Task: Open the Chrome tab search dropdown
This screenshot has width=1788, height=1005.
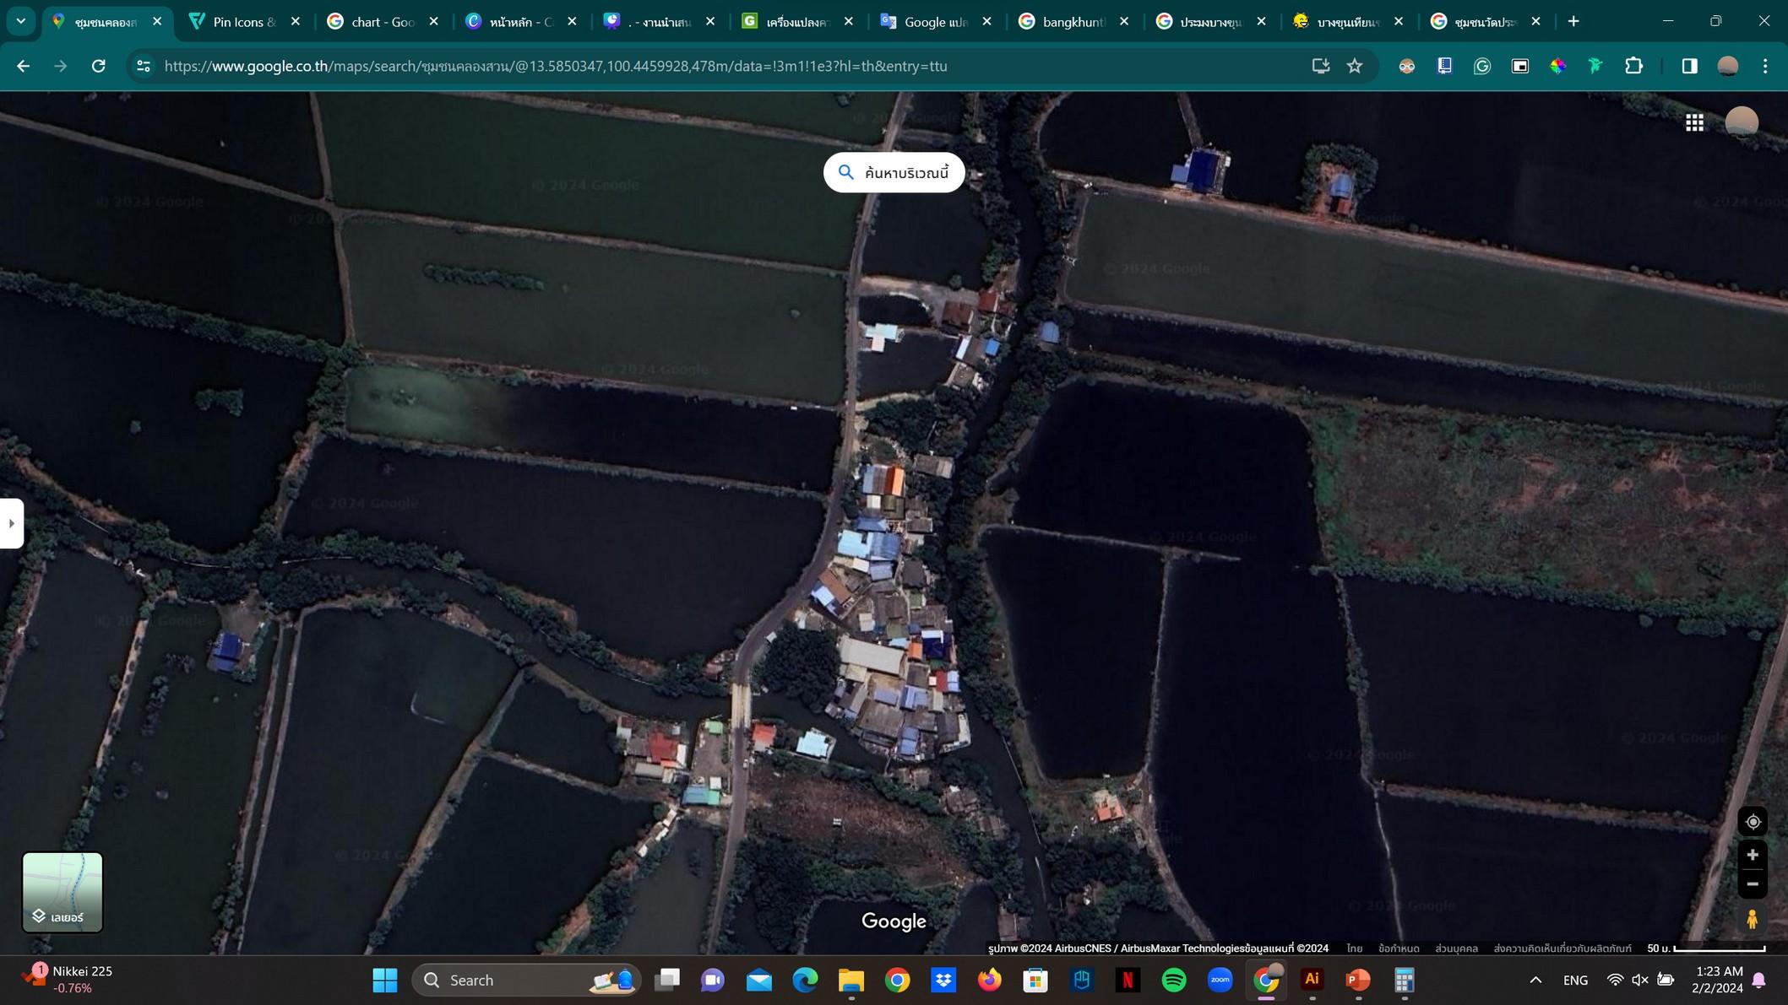Action: coord(20,21)
